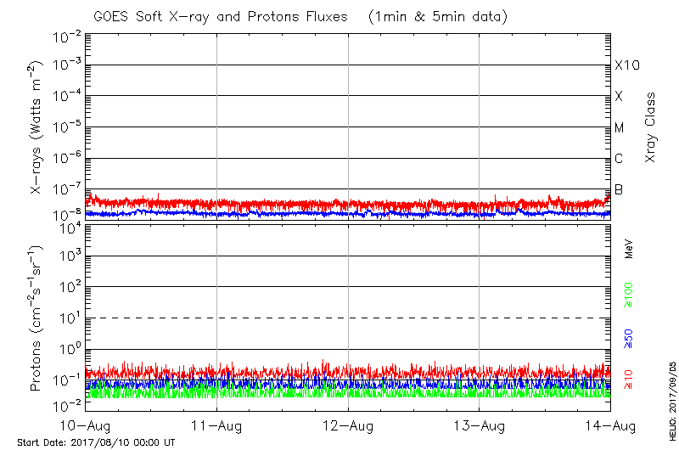679x450 pixels.
Task: Select the blue ≥50 MeV legend label
Action: pos(629,337)
